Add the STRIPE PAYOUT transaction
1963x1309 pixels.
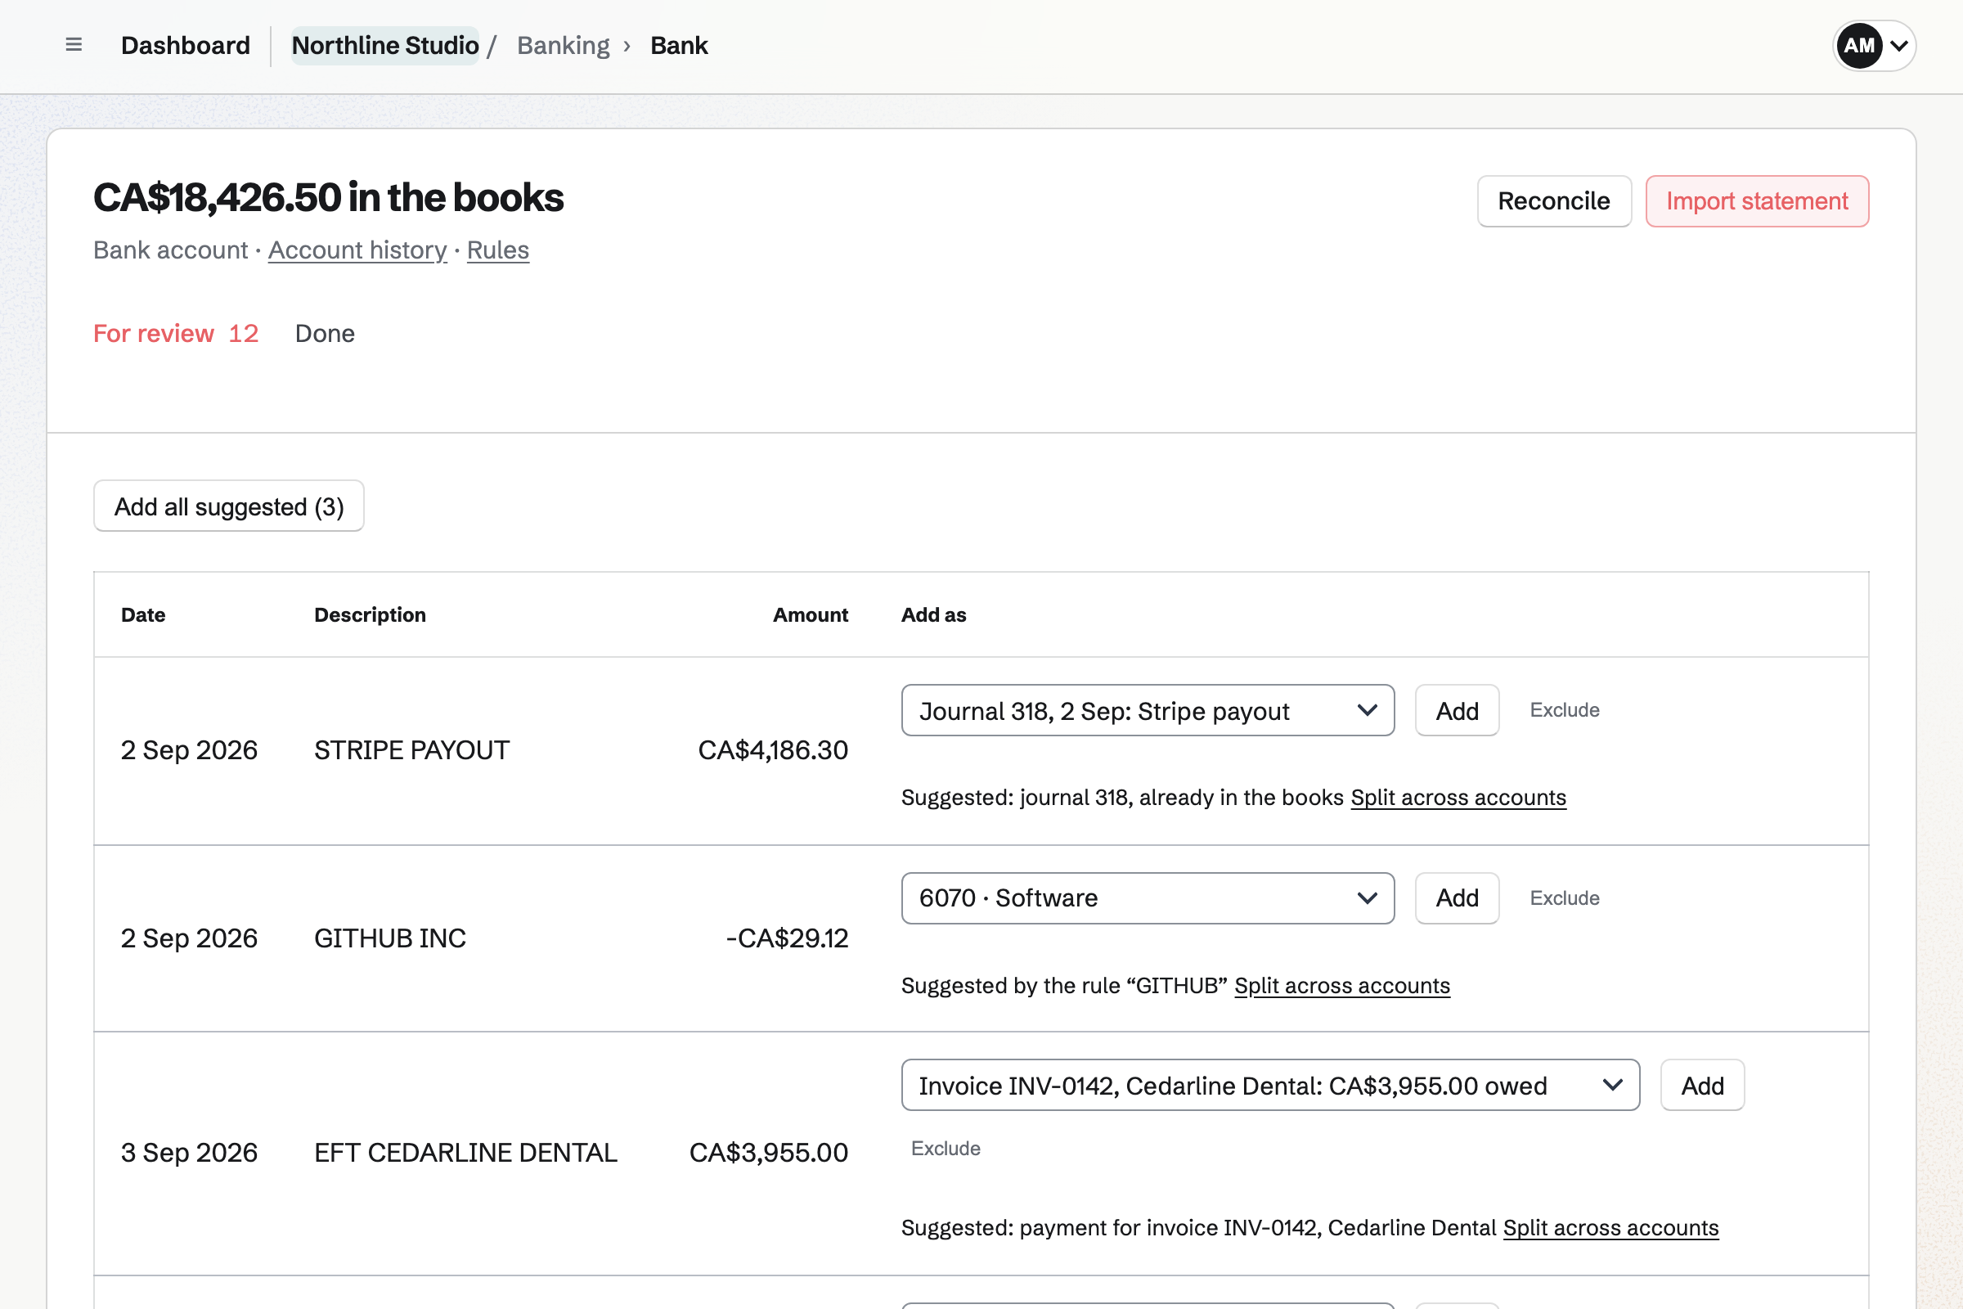point(1458,710)
